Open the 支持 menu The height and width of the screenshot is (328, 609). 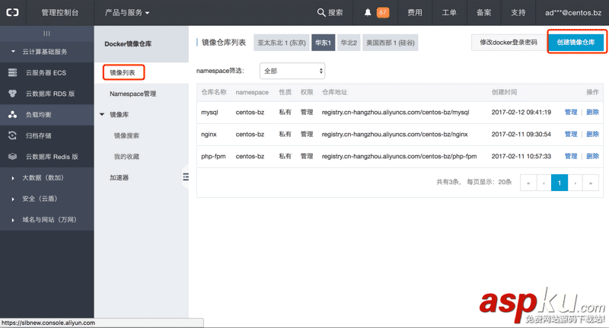tap(518, 12)
